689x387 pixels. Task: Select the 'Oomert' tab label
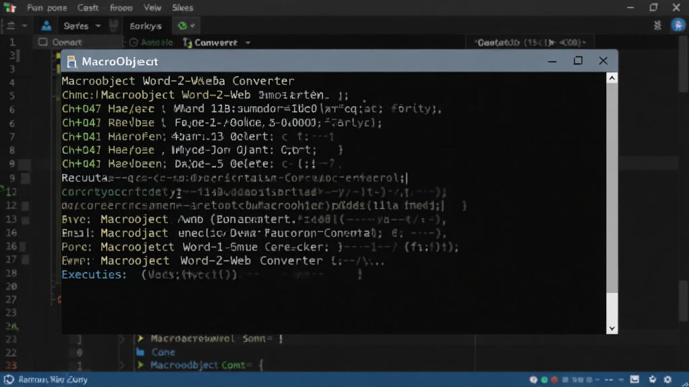coord(67,42)
